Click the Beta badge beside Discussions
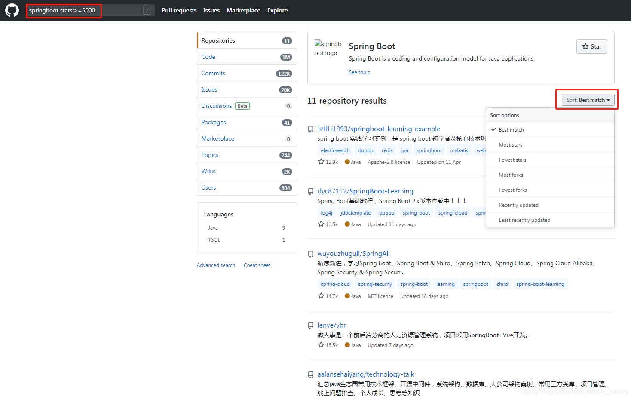 point(242,106)
